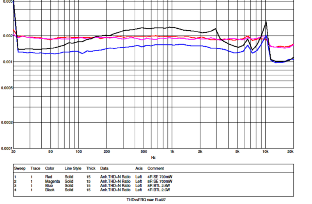Click the 100 frequency axis label
This screenshot has width=312, height=204.
tap(79, 152)
